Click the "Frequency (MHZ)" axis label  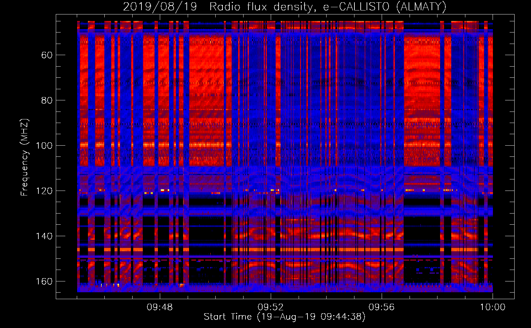point(25,157)
